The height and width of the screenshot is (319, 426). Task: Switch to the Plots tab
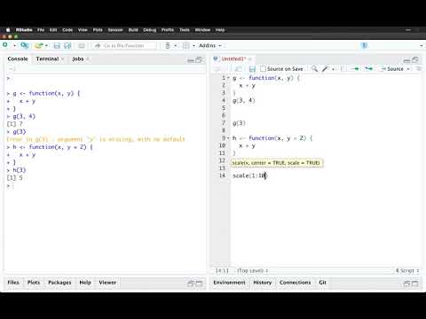point(34,283)
